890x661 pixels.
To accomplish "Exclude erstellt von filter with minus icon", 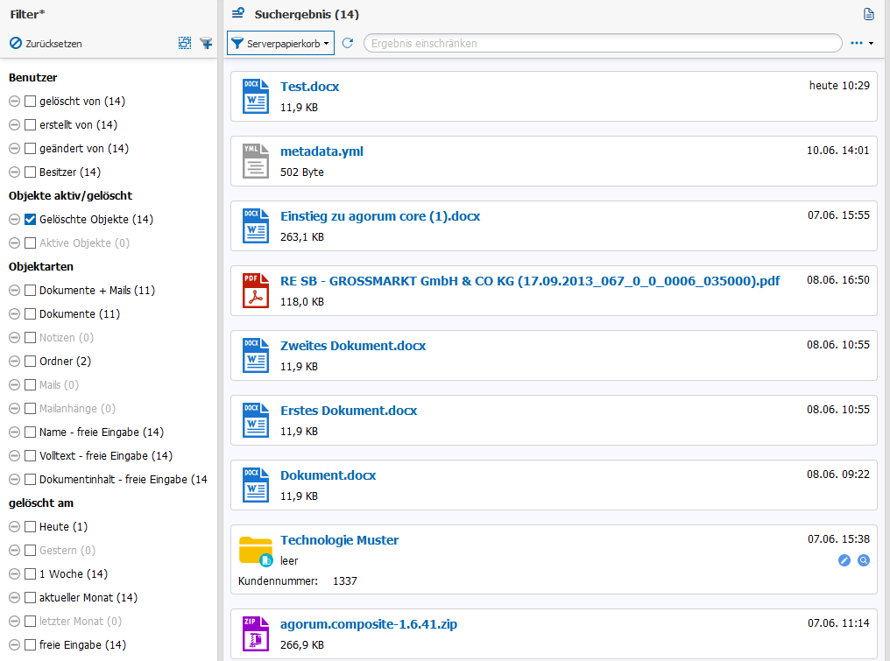I will coord(15,125).
